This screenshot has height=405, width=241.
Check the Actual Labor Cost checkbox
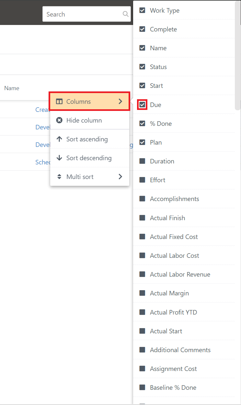click(x=142, y=256)
